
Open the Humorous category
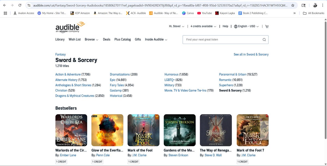click(171, 74)
